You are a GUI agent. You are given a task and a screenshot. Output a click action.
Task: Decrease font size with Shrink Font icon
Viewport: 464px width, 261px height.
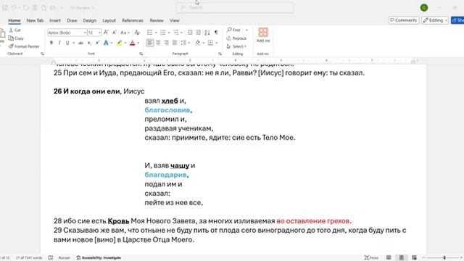point(115,32)
